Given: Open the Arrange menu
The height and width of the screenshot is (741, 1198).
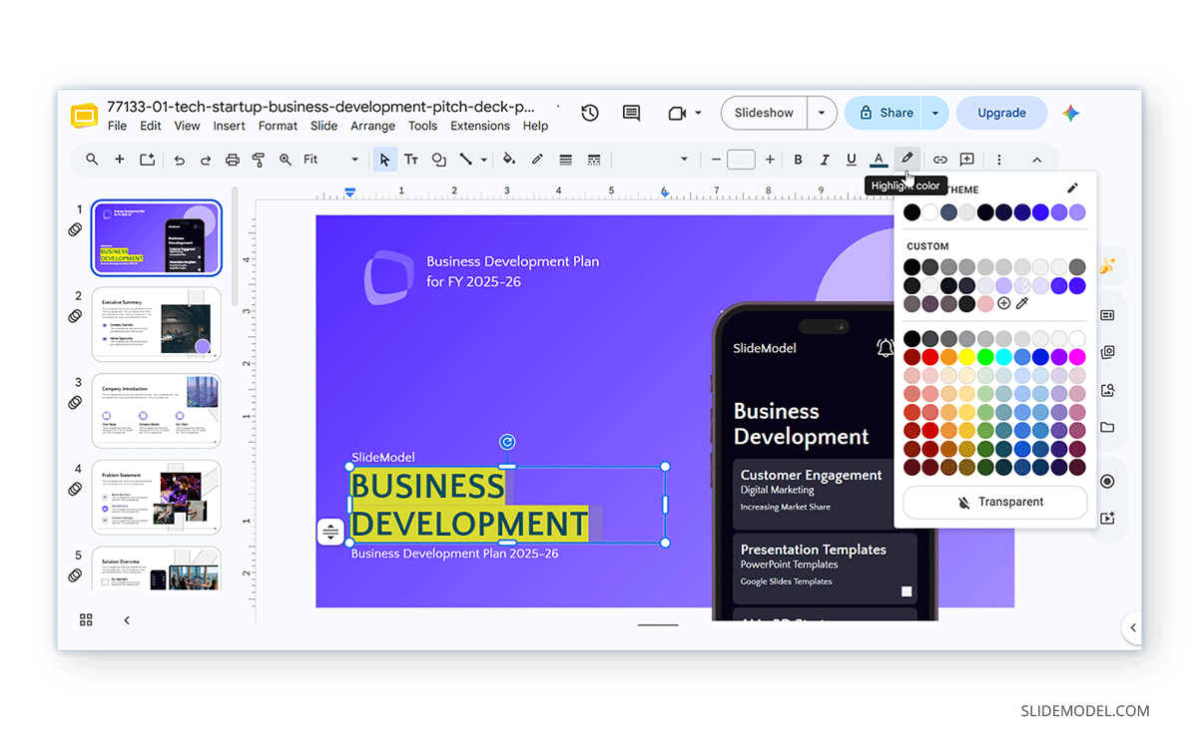Looking at the screenshot, I should click(x=373, y=126).
